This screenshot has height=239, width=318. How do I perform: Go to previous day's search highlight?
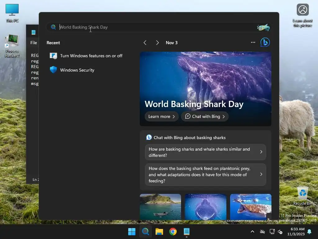(x=145, y=43)
